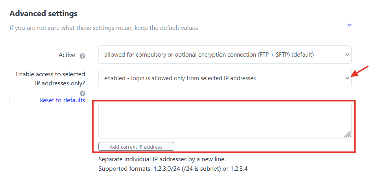Image resolution: width=369 pixels, height=177 pixels.
Task: Grab the textarea resize handle corner
Action: (347, 134)
